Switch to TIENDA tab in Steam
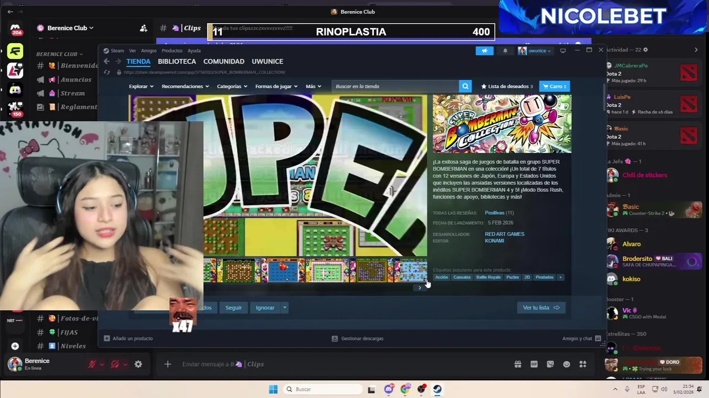This screenshot has height=398, width=709. [x=138, y=61]
